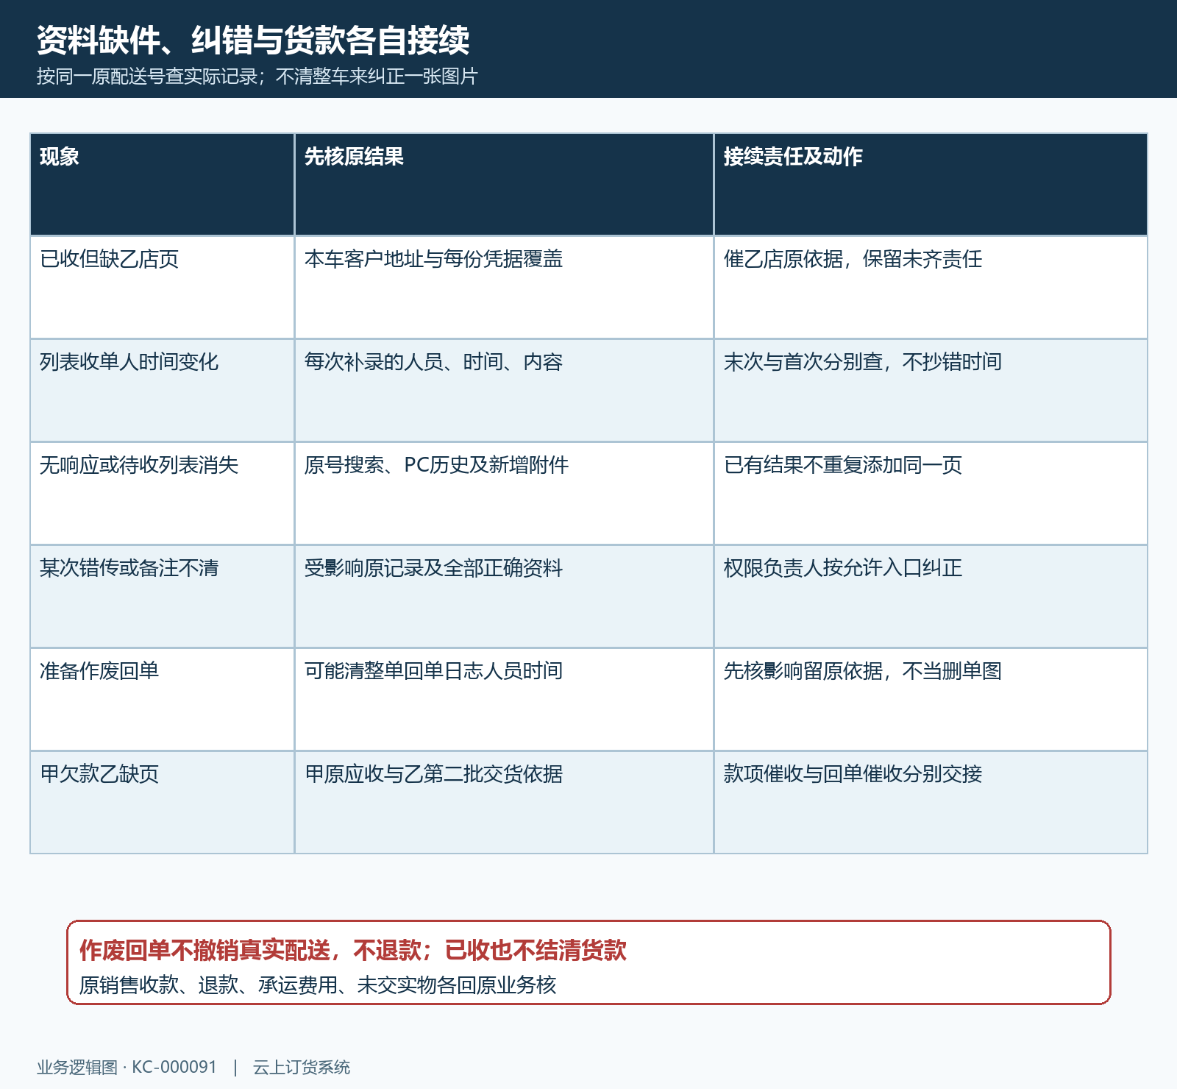This screenshot has height=1089, width=1177.
Task: Select subtitle starting with 按同一原配送号查实际记录
Action: coord(257,77)
